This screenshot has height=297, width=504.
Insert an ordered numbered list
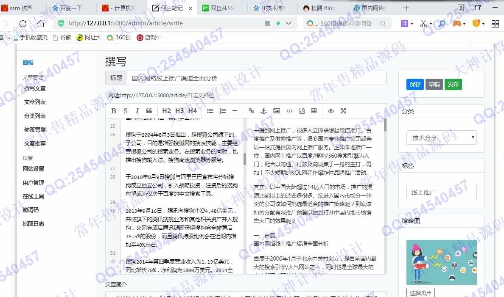(222, 111)
